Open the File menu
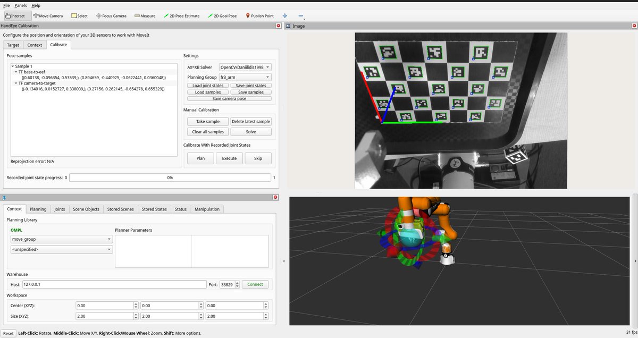 [6, 5]
